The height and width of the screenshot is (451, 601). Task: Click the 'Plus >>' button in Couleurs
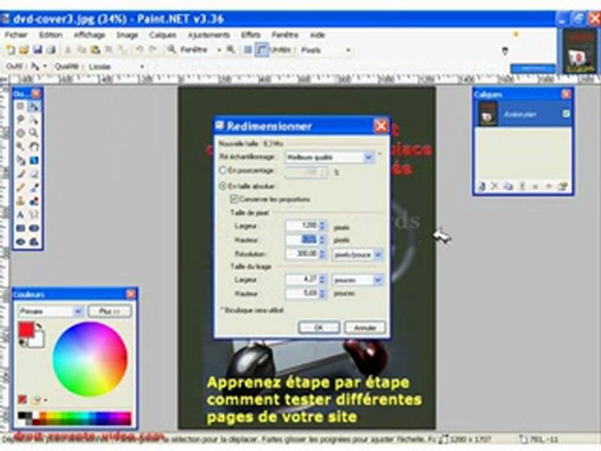110,311
